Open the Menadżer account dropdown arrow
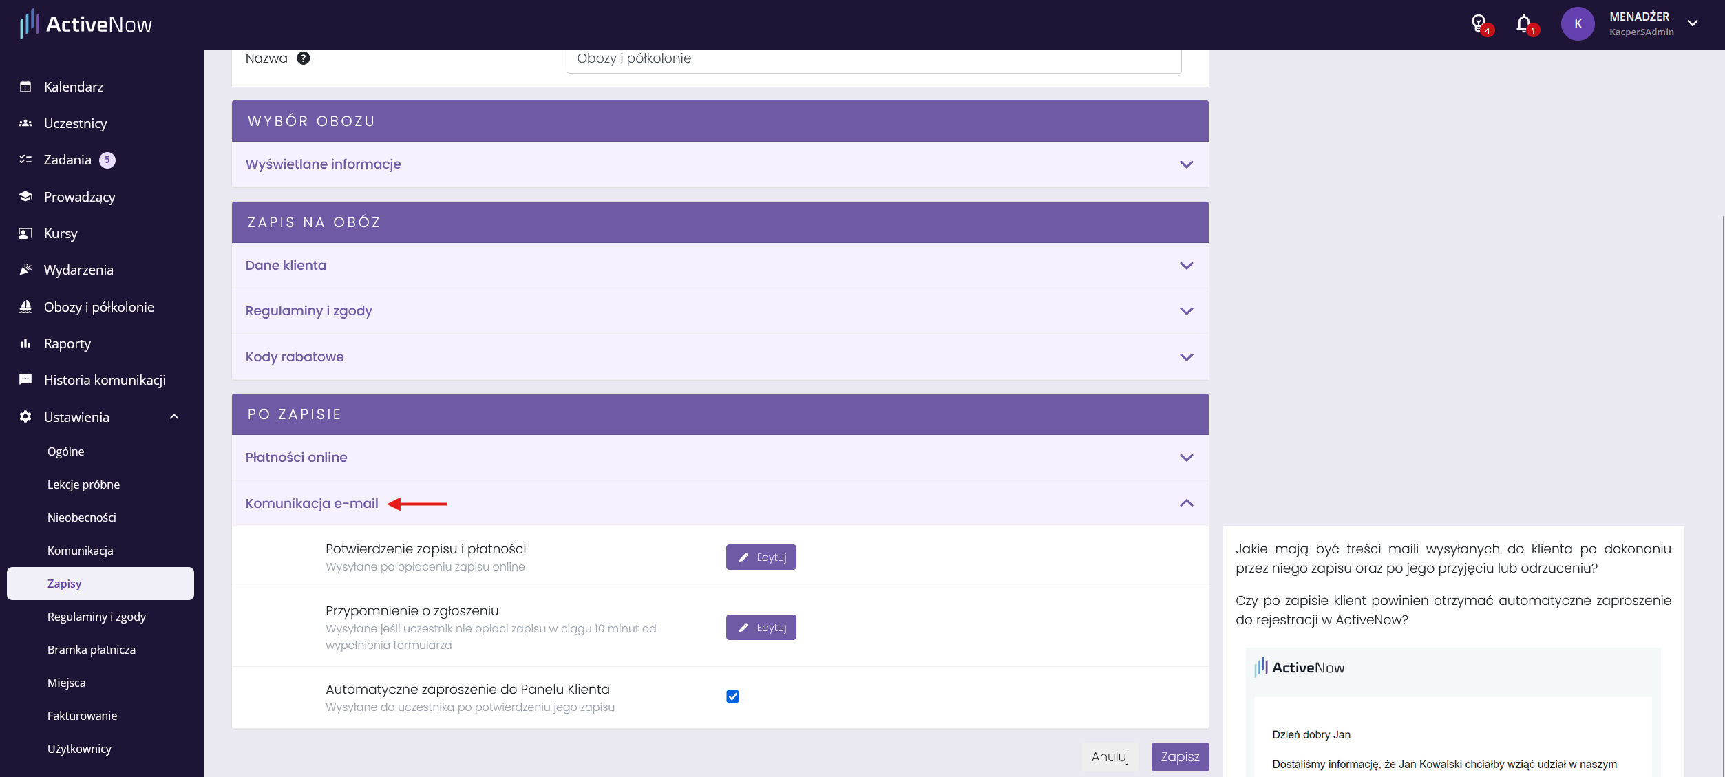Viewport: 1725px width, 777px height. (x=1693, y=23)
